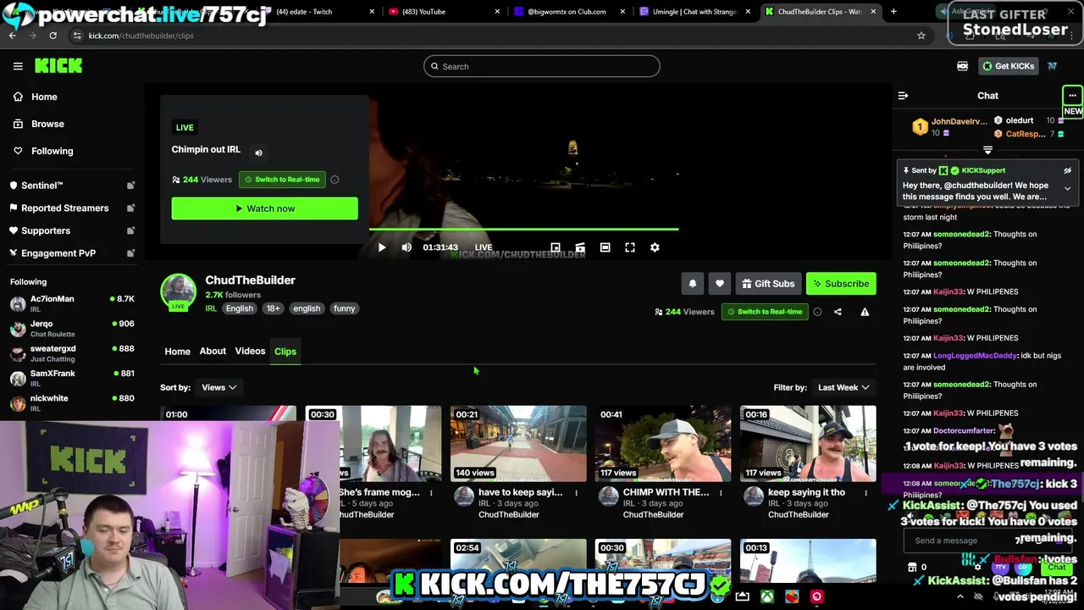Open the 'have to keep sayi...' clip options menu
This screenshot has height=610, width=1084.
tap(576, 492)
